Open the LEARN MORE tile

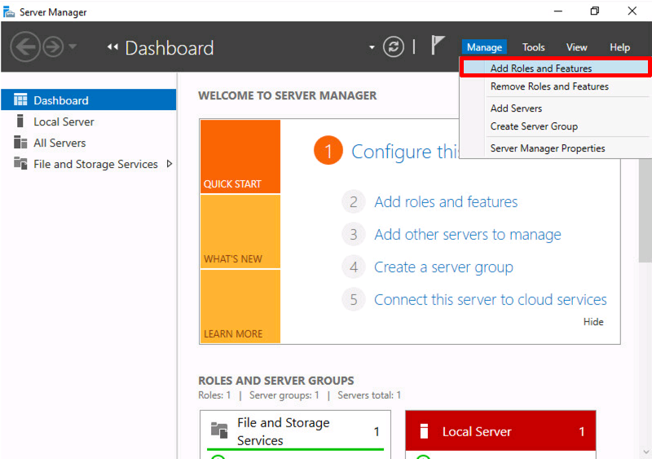pos(240,307)
